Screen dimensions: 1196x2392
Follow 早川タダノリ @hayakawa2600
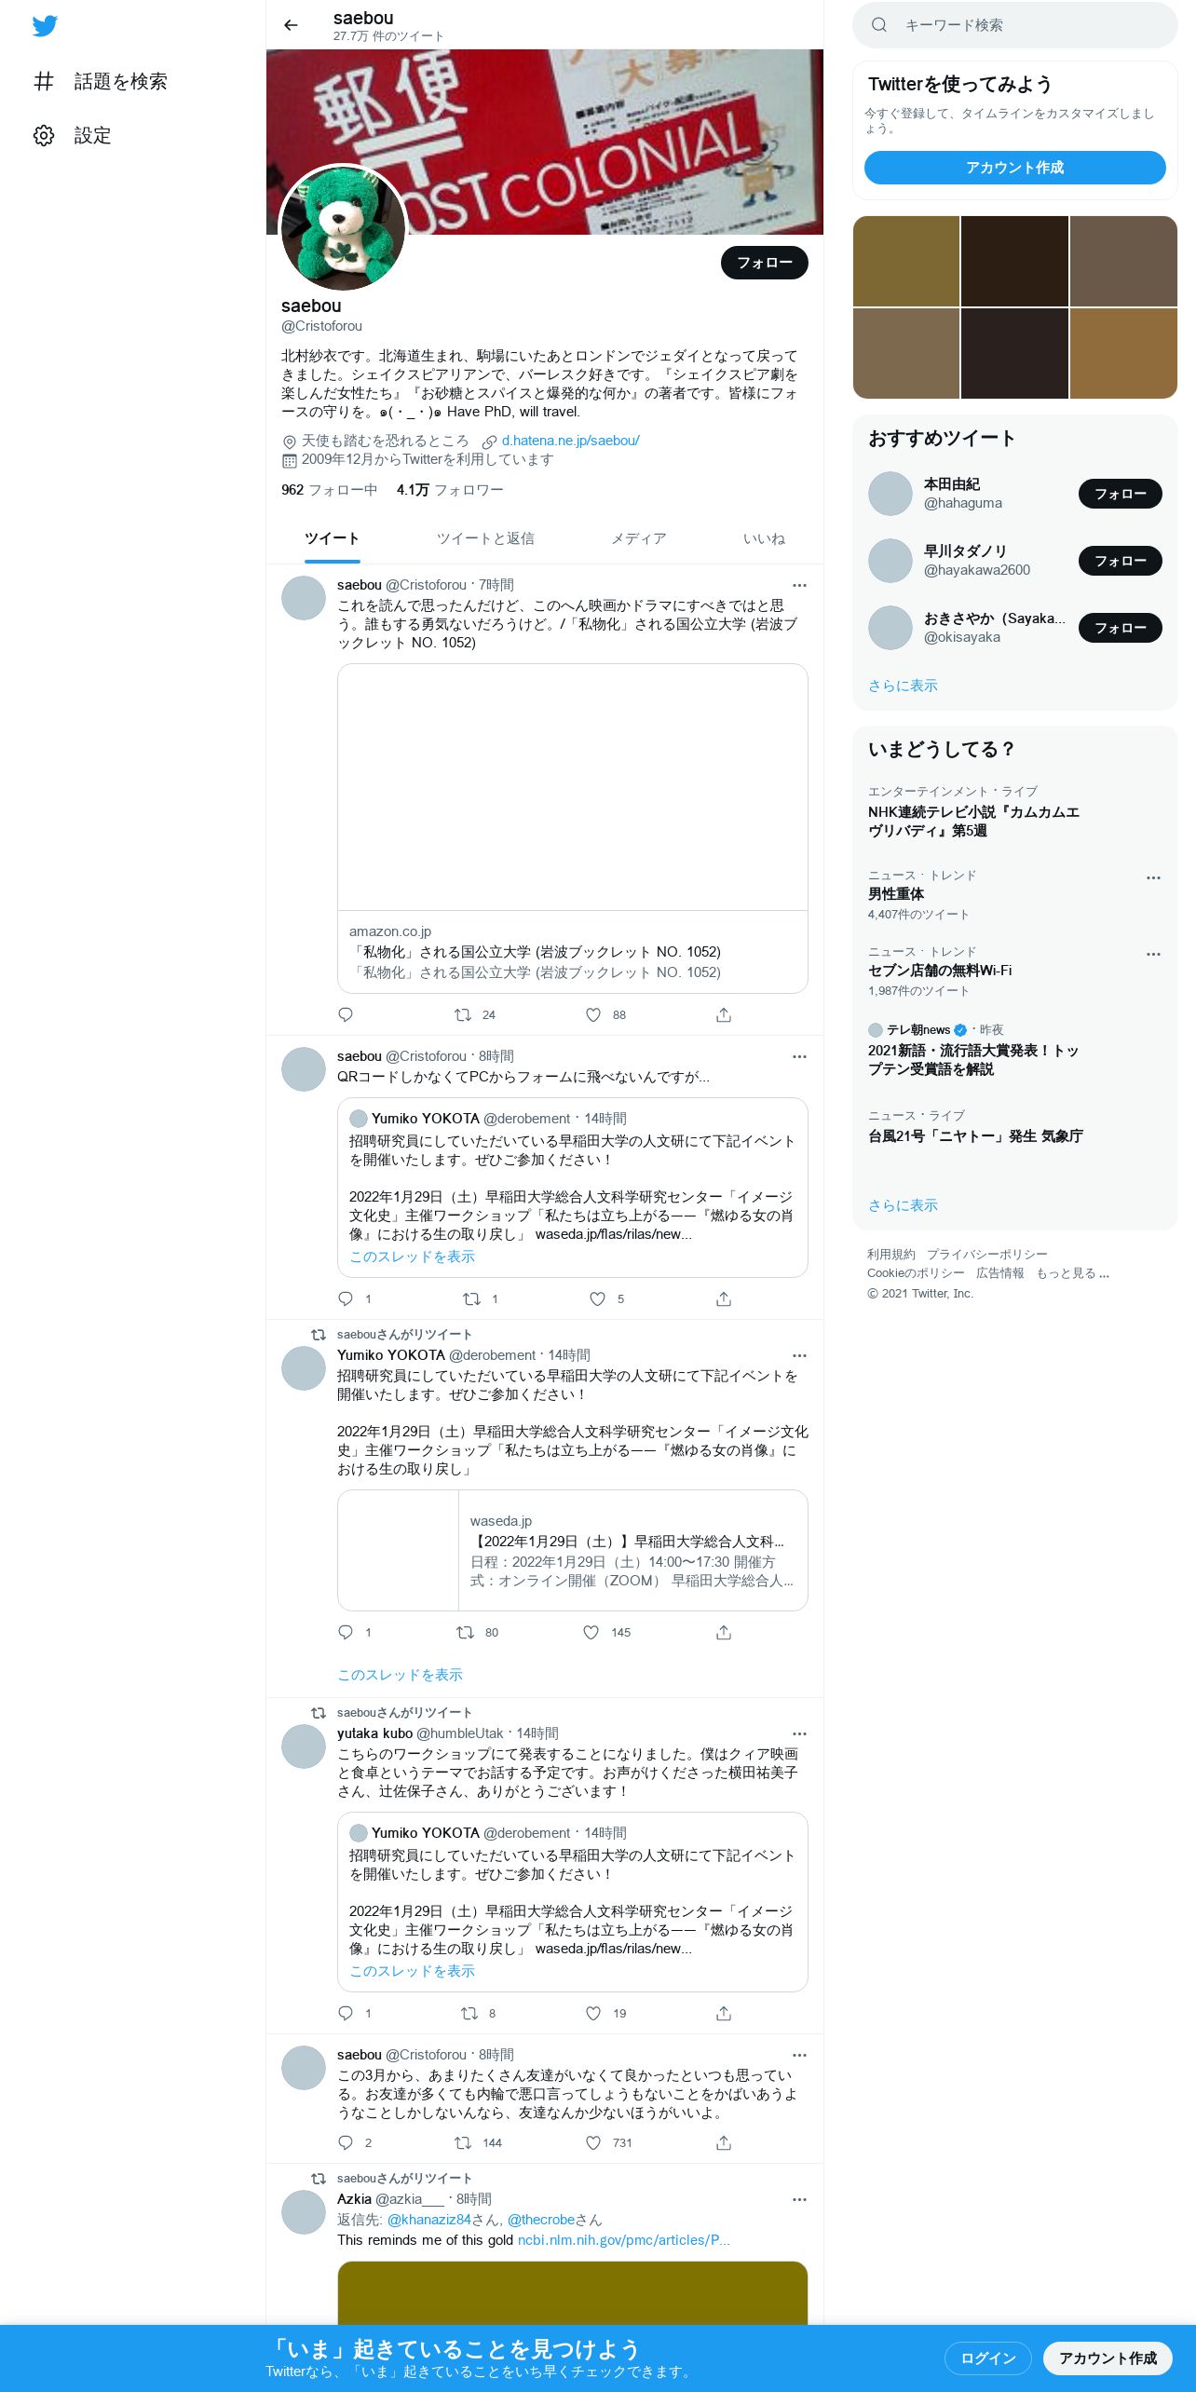(x=1121, y=561)
